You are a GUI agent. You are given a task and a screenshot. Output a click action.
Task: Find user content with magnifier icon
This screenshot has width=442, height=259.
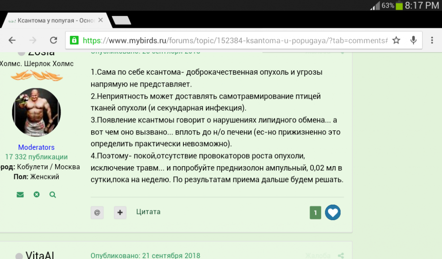pyautogui.click(x=53, y=194)
